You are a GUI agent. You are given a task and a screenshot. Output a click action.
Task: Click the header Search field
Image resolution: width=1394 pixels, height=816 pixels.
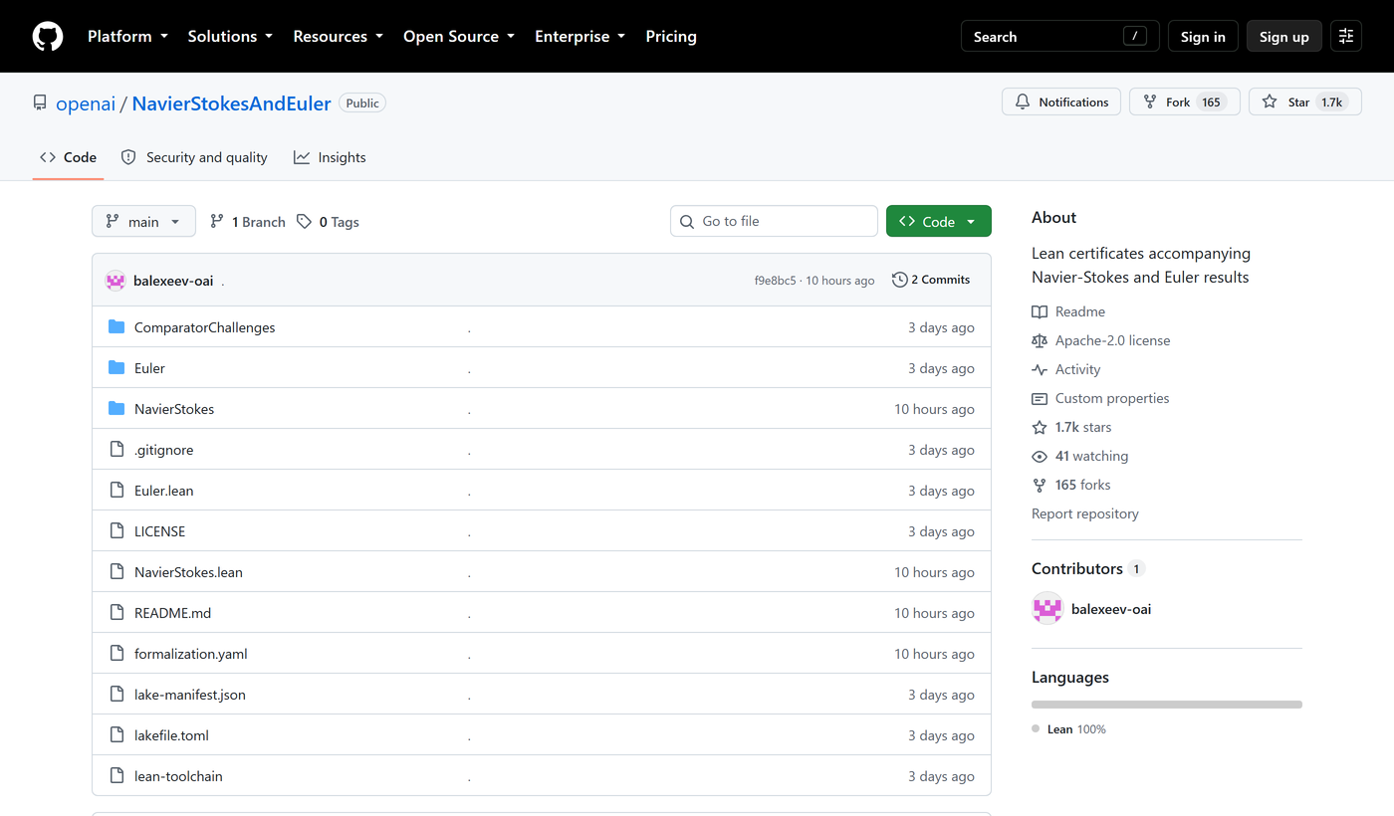tap(1060, 37)
